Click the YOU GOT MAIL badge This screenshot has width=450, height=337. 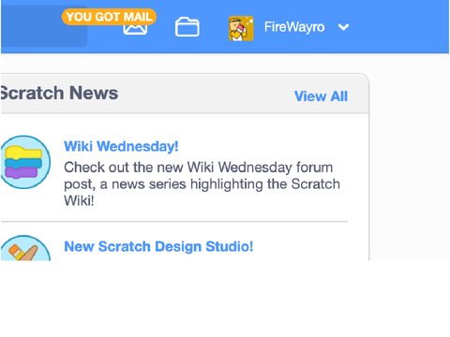(109, 17)
